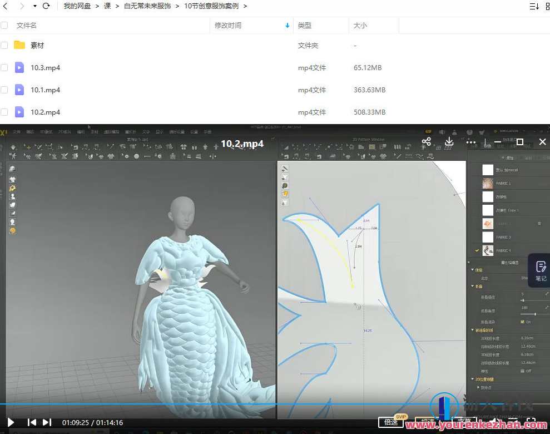This screenshot has height=434, width=550.
Task: Click the share icon in the video player toolbar
Action: point(427,142)
